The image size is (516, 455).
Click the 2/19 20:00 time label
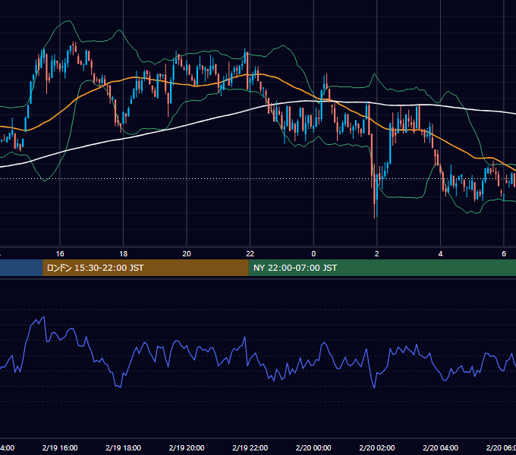point(187,447)
